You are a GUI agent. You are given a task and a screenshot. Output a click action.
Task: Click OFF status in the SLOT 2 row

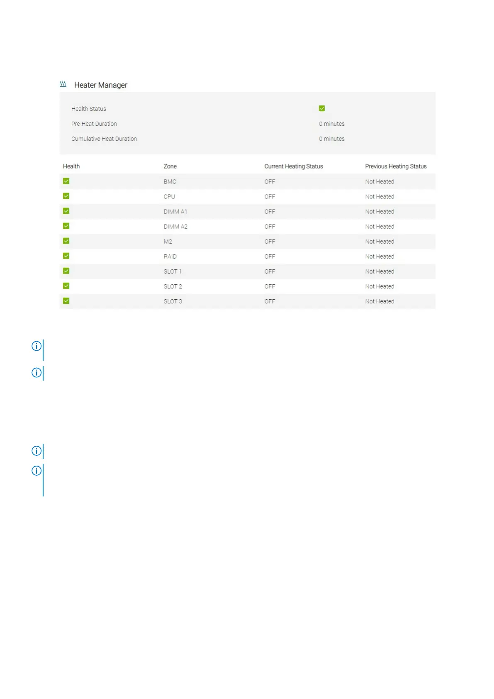click(x=270, y=286)
